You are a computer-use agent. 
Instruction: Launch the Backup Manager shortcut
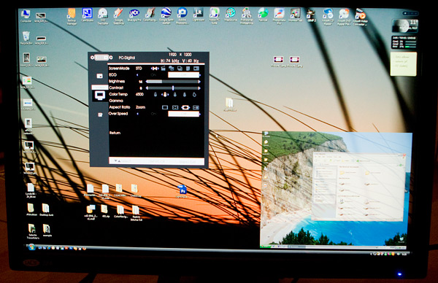coord(72,17)
